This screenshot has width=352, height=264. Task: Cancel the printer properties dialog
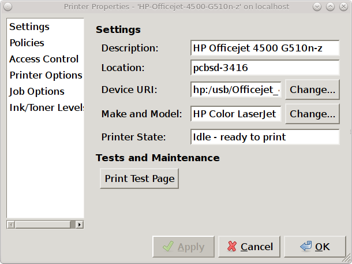click(x=249, y=247)
